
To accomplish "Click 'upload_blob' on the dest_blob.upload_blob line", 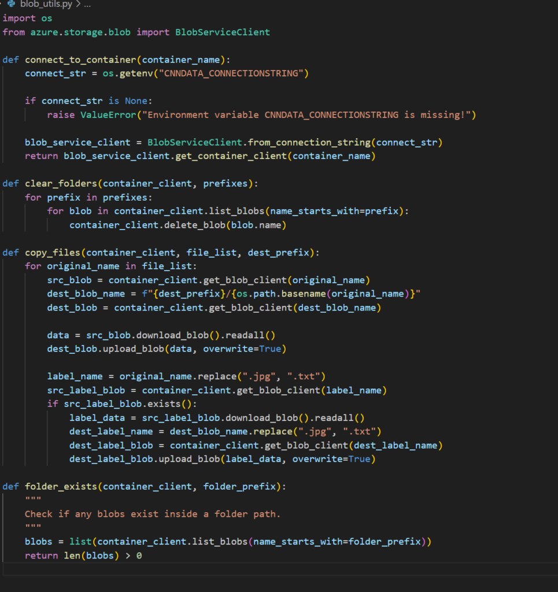I will pyautogui.click(x=133, y=349).
